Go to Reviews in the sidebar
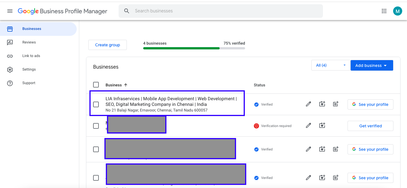The width and height of the screenshot is (407, 188). pos(29,42)
